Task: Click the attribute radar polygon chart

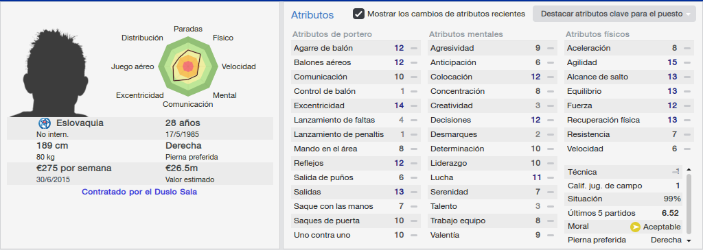Action: 188,66
